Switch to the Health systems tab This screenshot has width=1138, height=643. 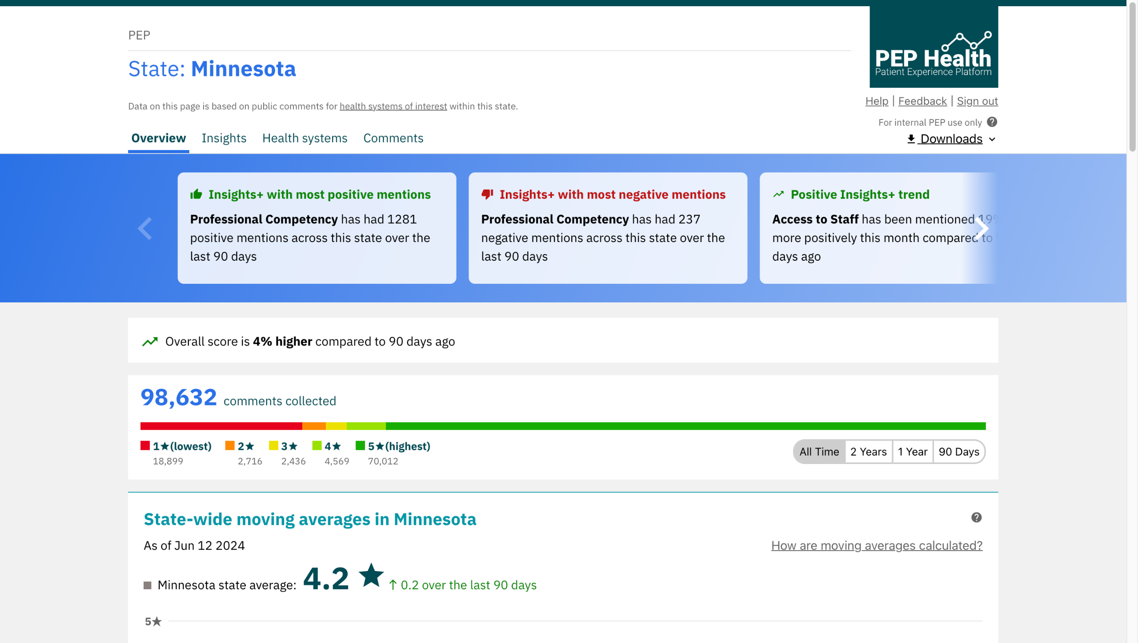(305, 138)
